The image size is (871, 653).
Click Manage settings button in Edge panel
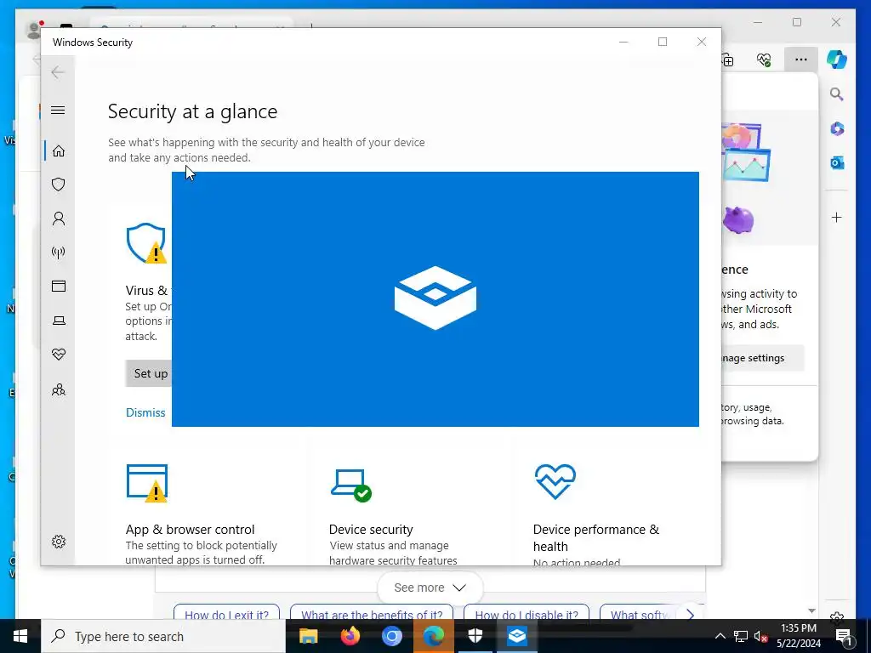pyautogui.click(x=762, y=358)
